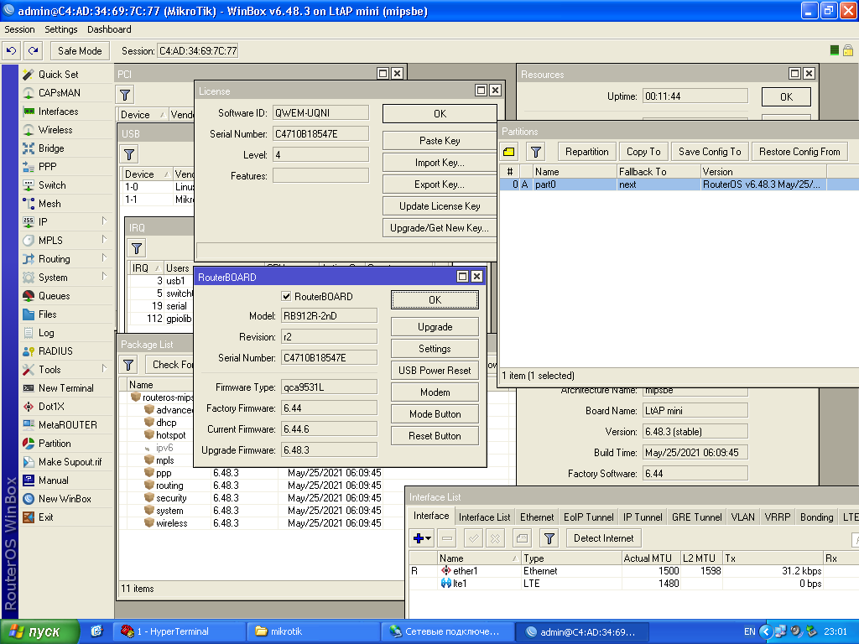859x644 pixels.
Task: Open the Bridge sidebar entry
Action: click(x=51, y=148)
